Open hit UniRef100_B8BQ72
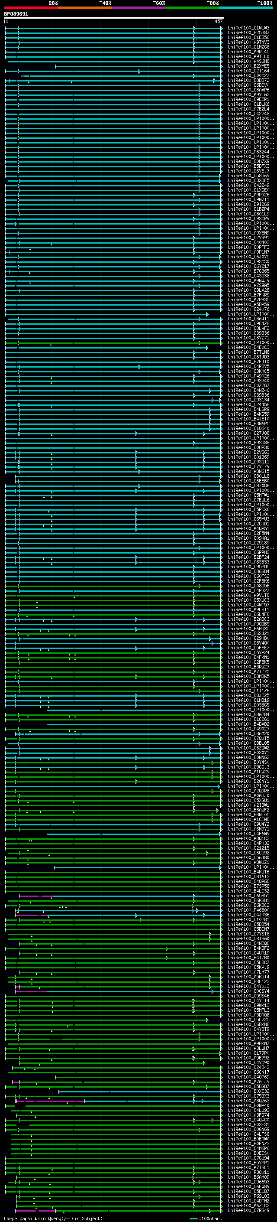This screenshot has height=1222, width=277. click(x=248, y=81)
